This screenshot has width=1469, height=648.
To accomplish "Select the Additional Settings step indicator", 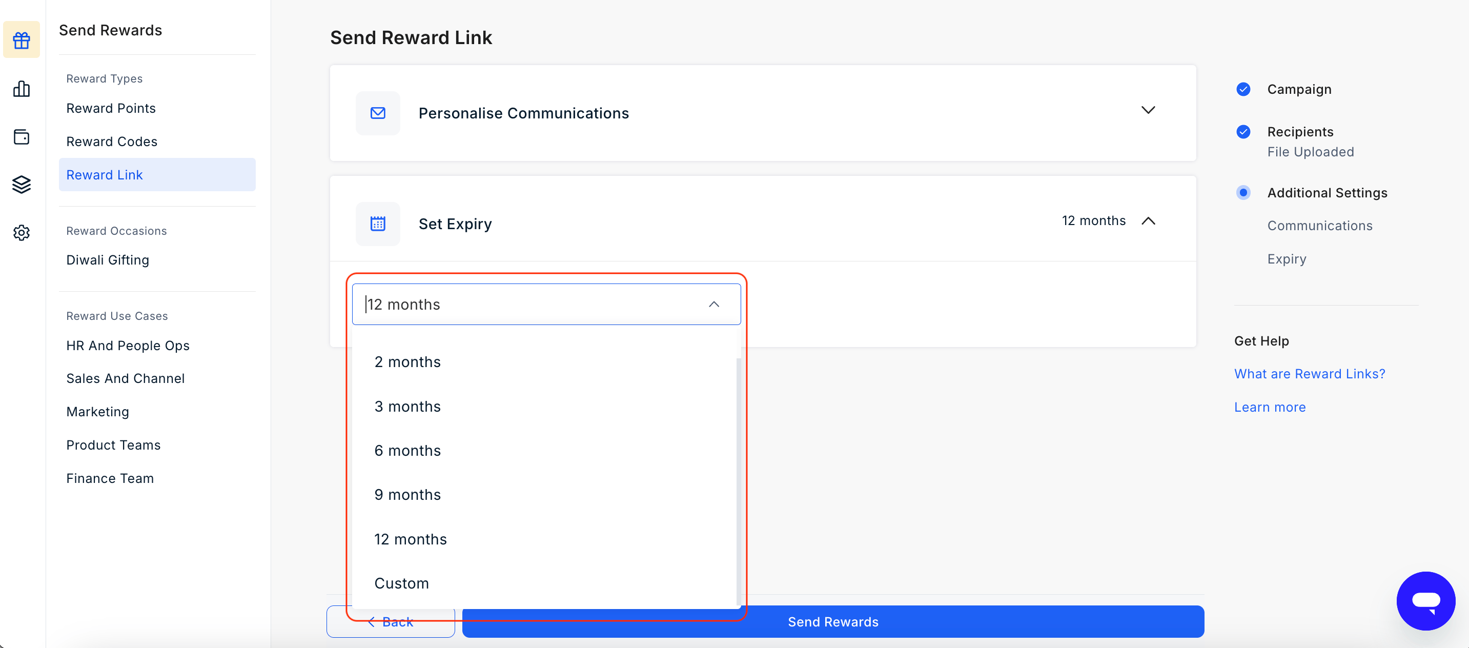I will click(x=1243, y=193).
